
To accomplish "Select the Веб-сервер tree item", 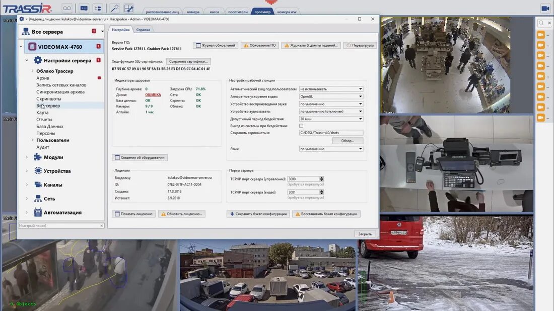I will pos(48,106).
